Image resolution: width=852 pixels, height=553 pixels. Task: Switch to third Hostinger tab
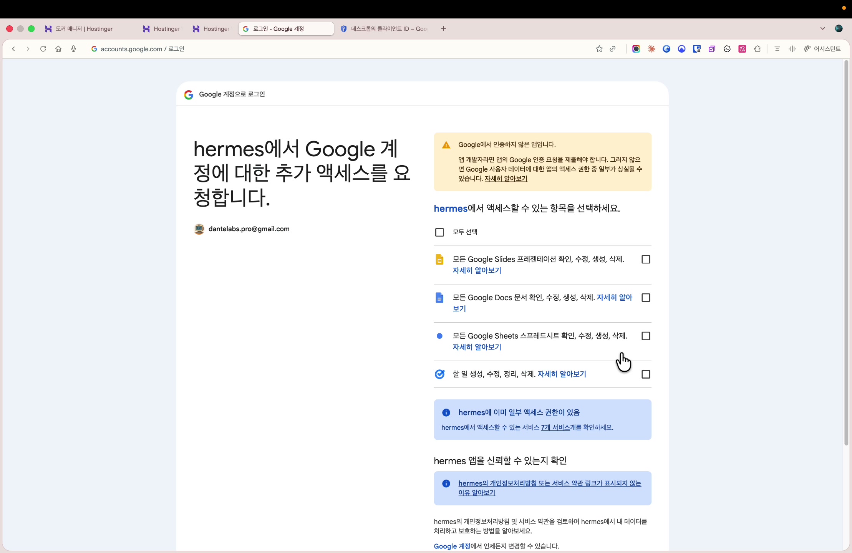point(211,29)
